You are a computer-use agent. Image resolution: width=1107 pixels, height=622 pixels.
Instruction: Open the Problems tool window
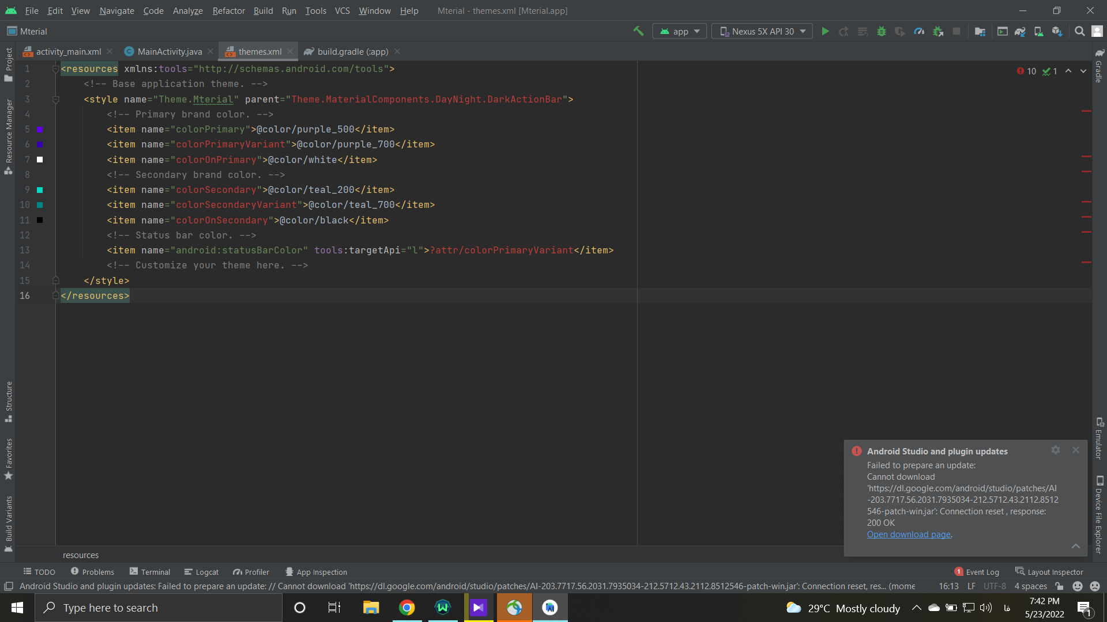[x=92, y=572]
